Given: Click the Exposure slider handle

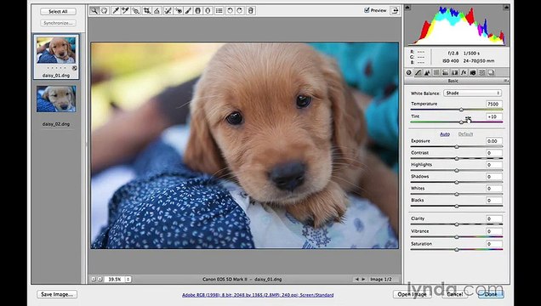Looking at the screenshot, I should coord(457,147).
